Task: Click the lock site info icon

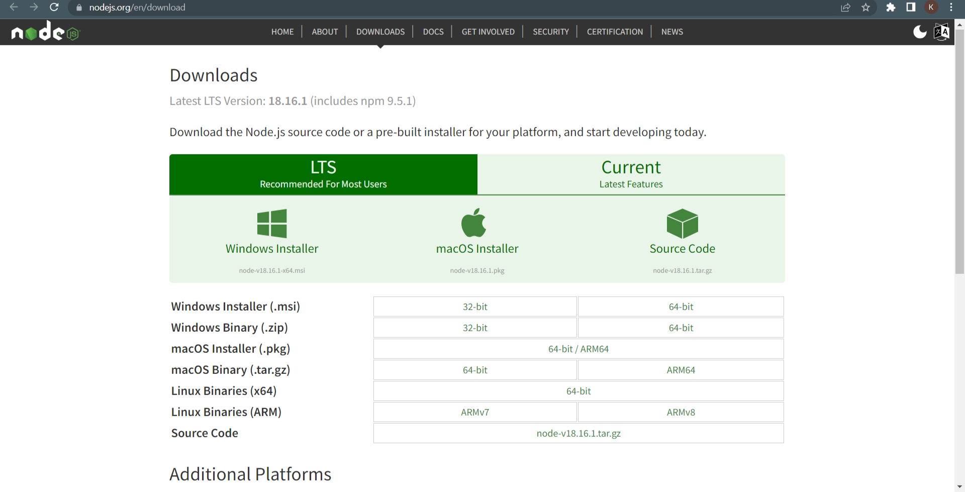Action: coord(79,8)
